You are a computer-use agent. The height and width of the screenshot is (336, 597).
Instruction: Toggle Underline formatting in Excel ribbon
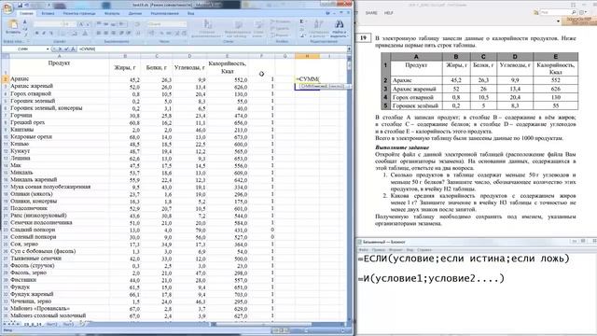(x=51, y=33)
